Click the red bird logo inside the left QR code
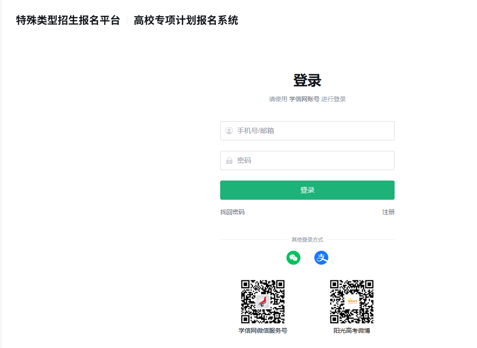This screenshot has width=477, height=348. (x=263, y=301)
